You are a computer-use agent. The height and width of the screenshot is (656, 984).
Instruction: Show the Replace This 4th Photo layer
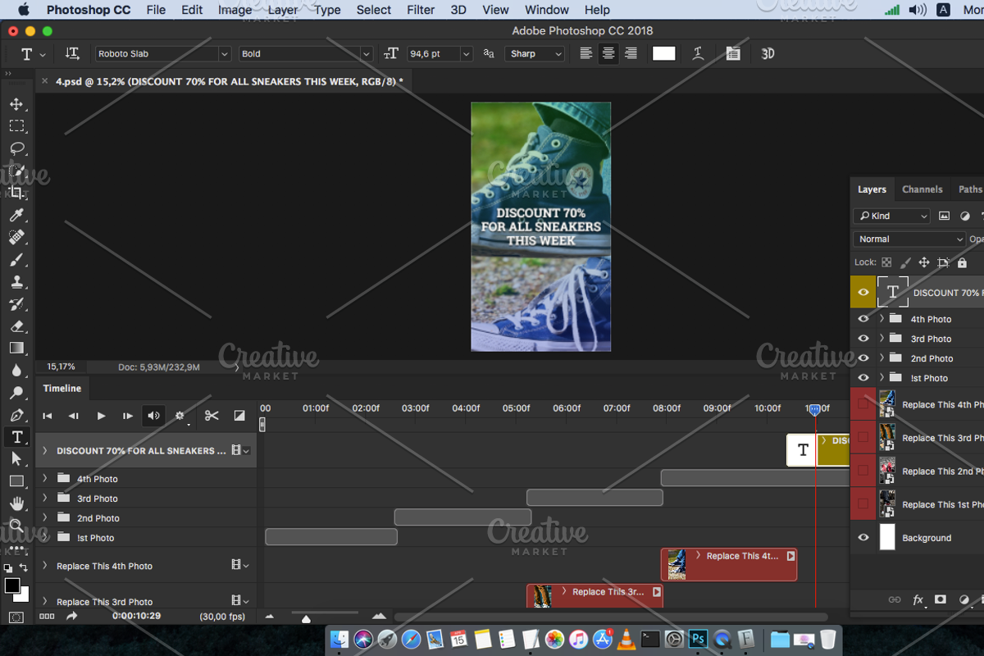863,404
